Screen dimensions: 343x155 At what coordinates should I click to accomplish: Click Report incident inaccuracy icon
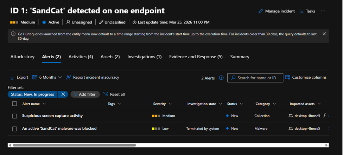pyautogui.click(x=69, y=77)
